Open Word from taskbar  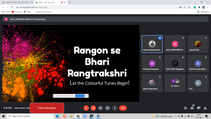tap(98, 116)
